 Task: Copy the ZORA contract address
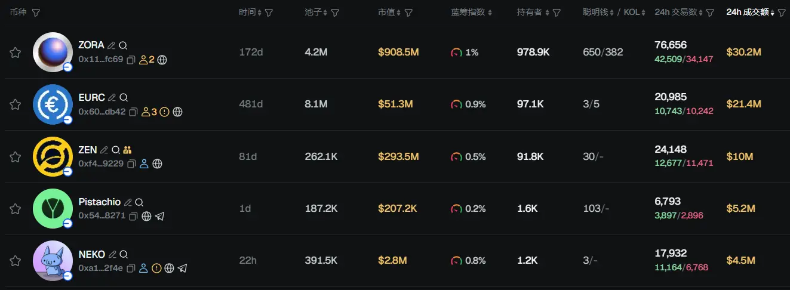click(x=131, y=60)
